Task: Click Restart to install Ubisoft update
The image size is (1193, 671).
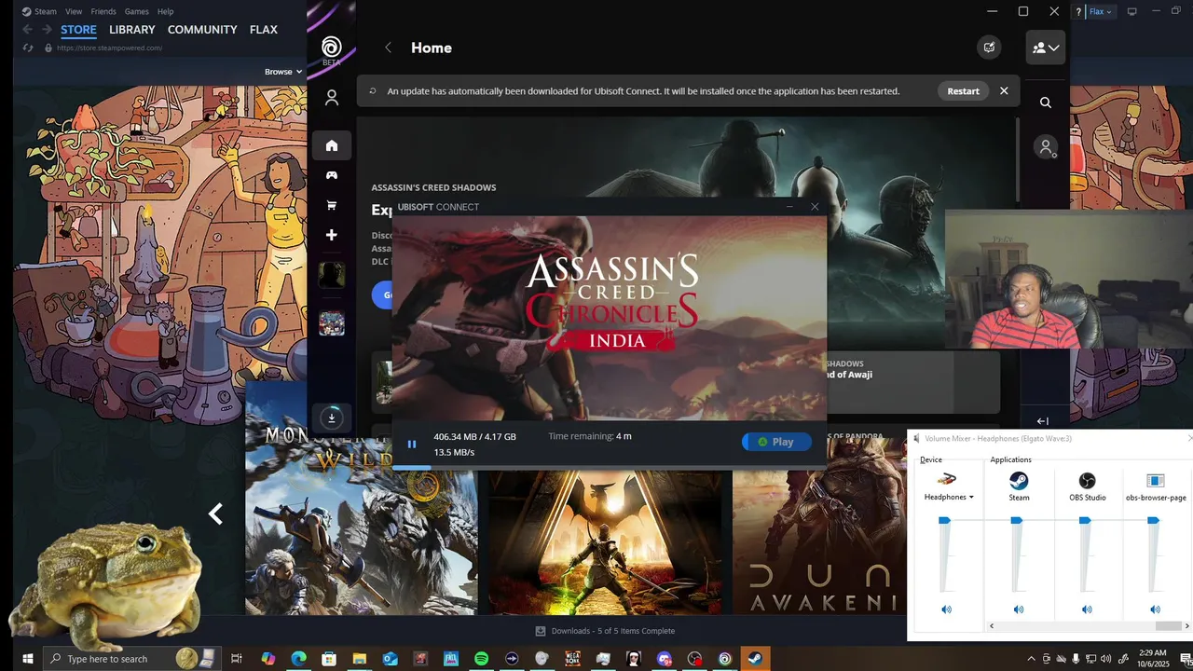Action: (x=963, y=91)
